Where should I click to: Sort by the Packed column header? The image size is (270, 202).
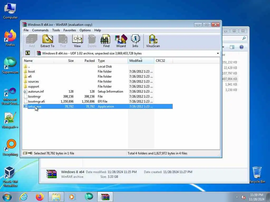pyautogui.click(x=85, y=61)
